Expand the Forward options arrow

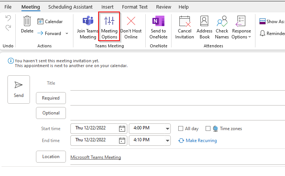[67, 34]
